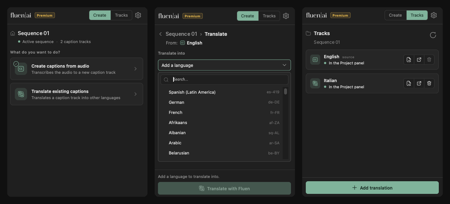Viewport: 450px width, 204px height.
Task: Click the Premium badge in the left panel
Action: point(45,15)
